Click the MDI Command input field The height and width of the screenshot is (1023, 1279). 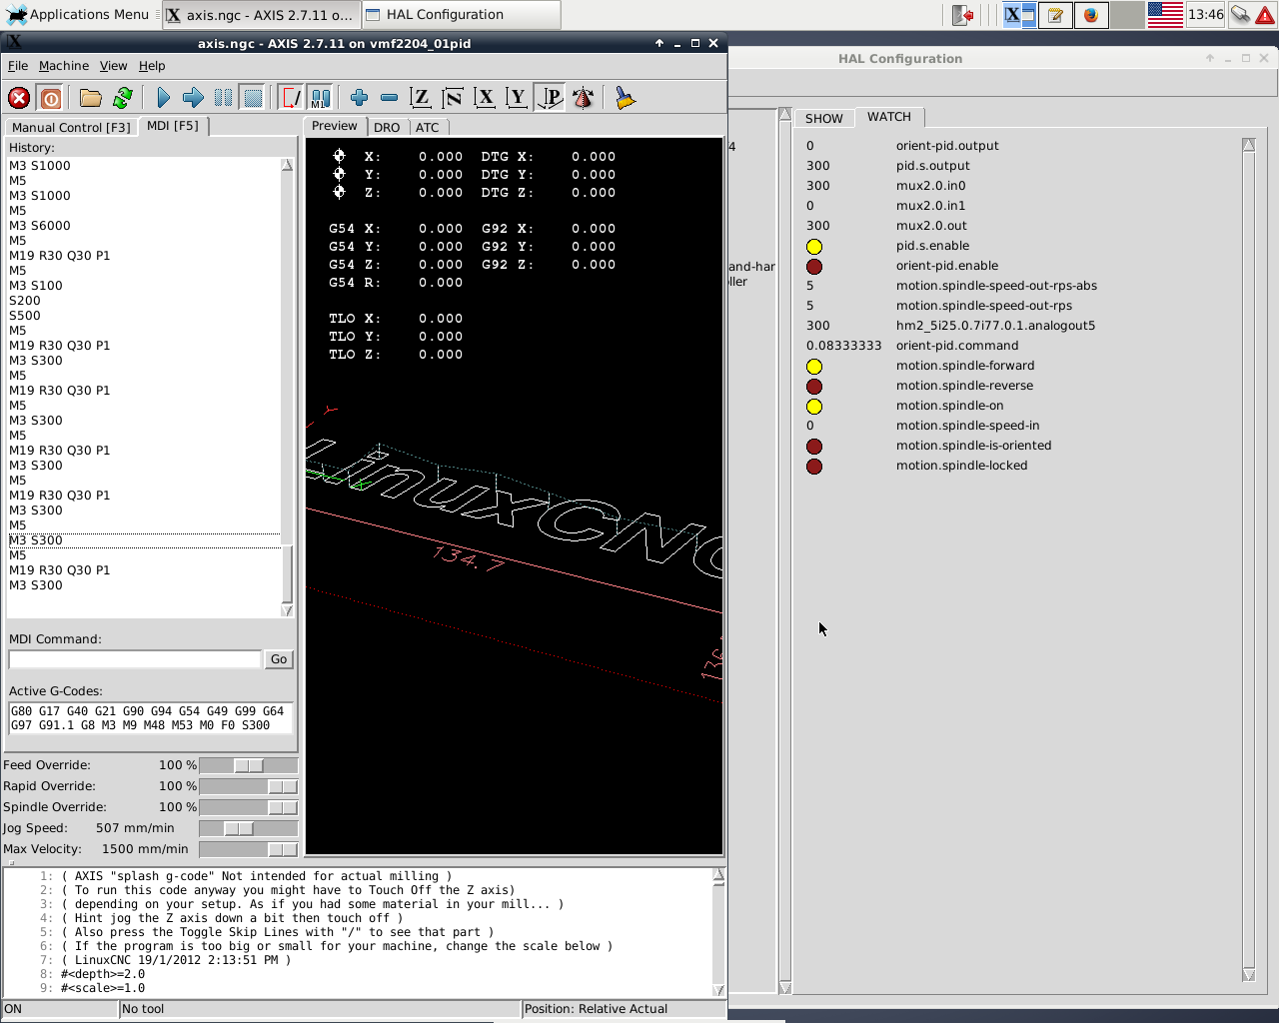click(135, 659)
